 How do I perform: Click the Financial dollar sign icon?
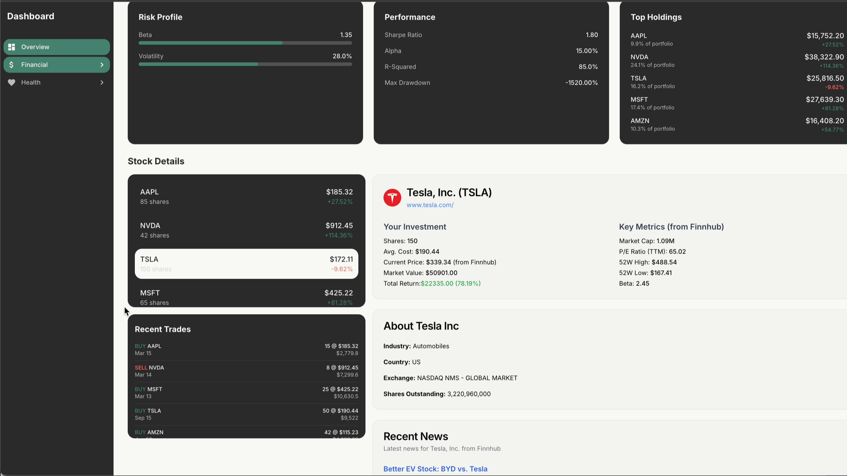pyautogui.click(x=12, y=65)
